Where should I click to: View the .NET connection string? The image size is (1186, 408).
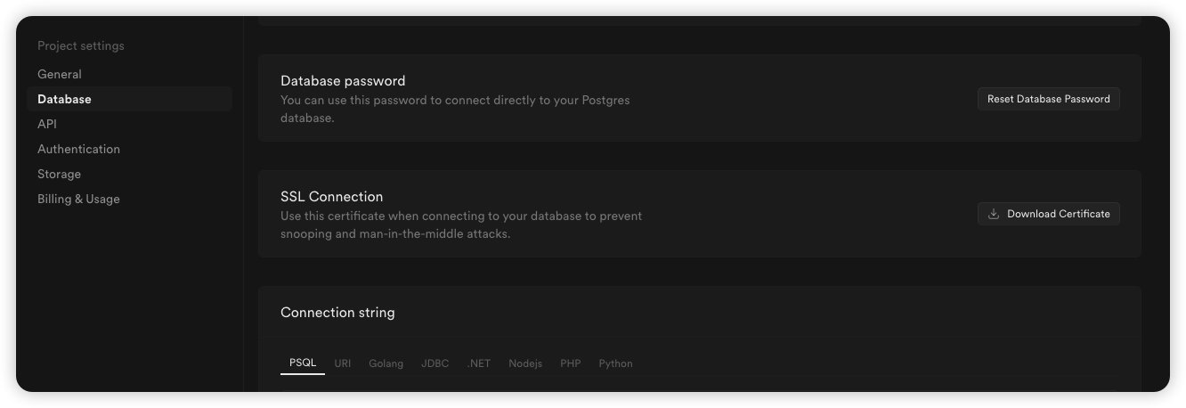(x=479, y=363)
